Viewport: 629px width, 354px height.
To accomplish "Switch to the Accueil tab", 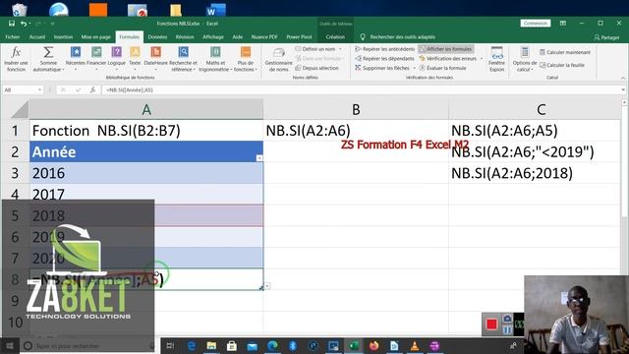I will [37, 37].
